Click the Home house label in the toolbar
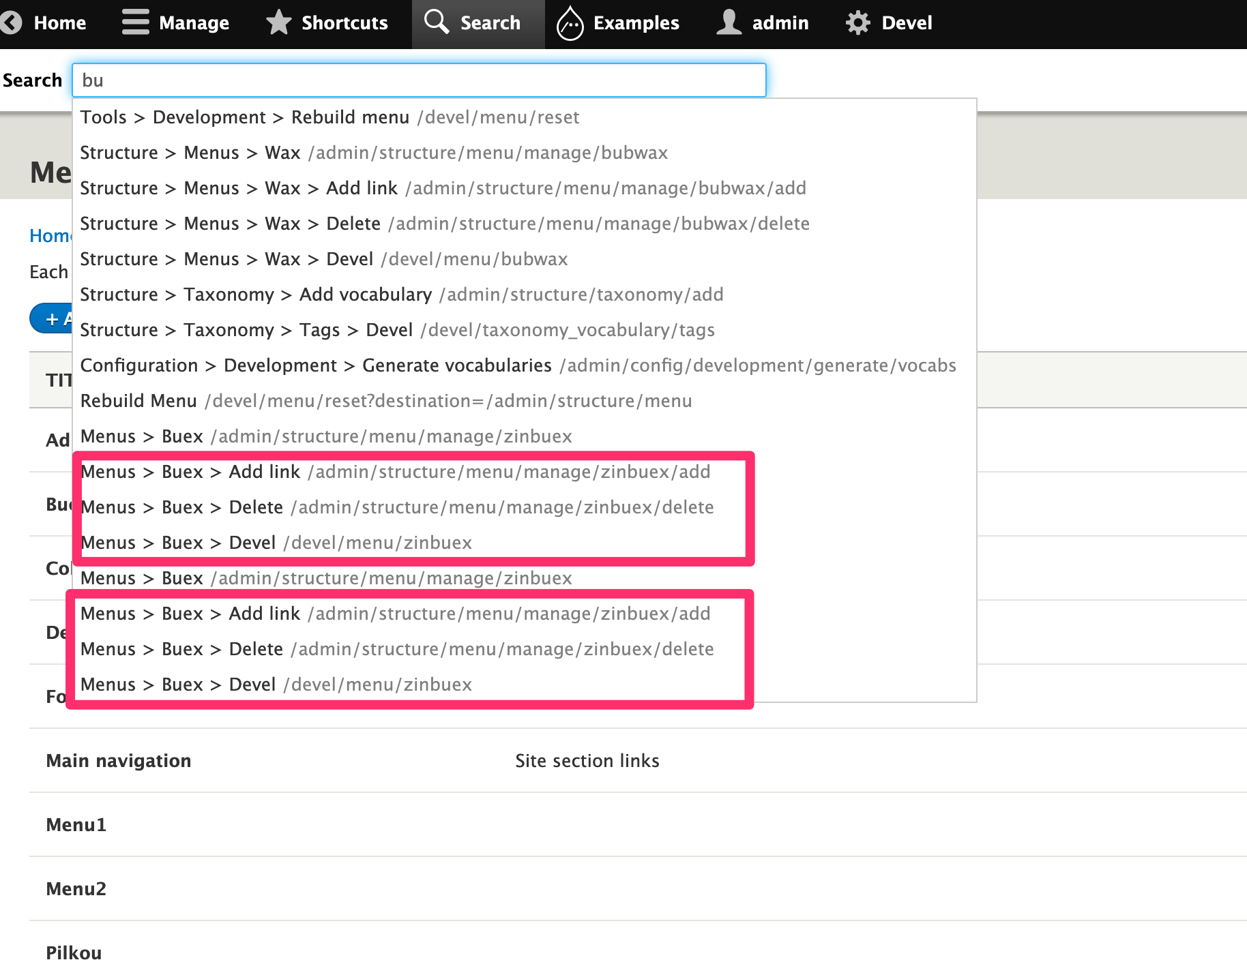 coord(60,22)
